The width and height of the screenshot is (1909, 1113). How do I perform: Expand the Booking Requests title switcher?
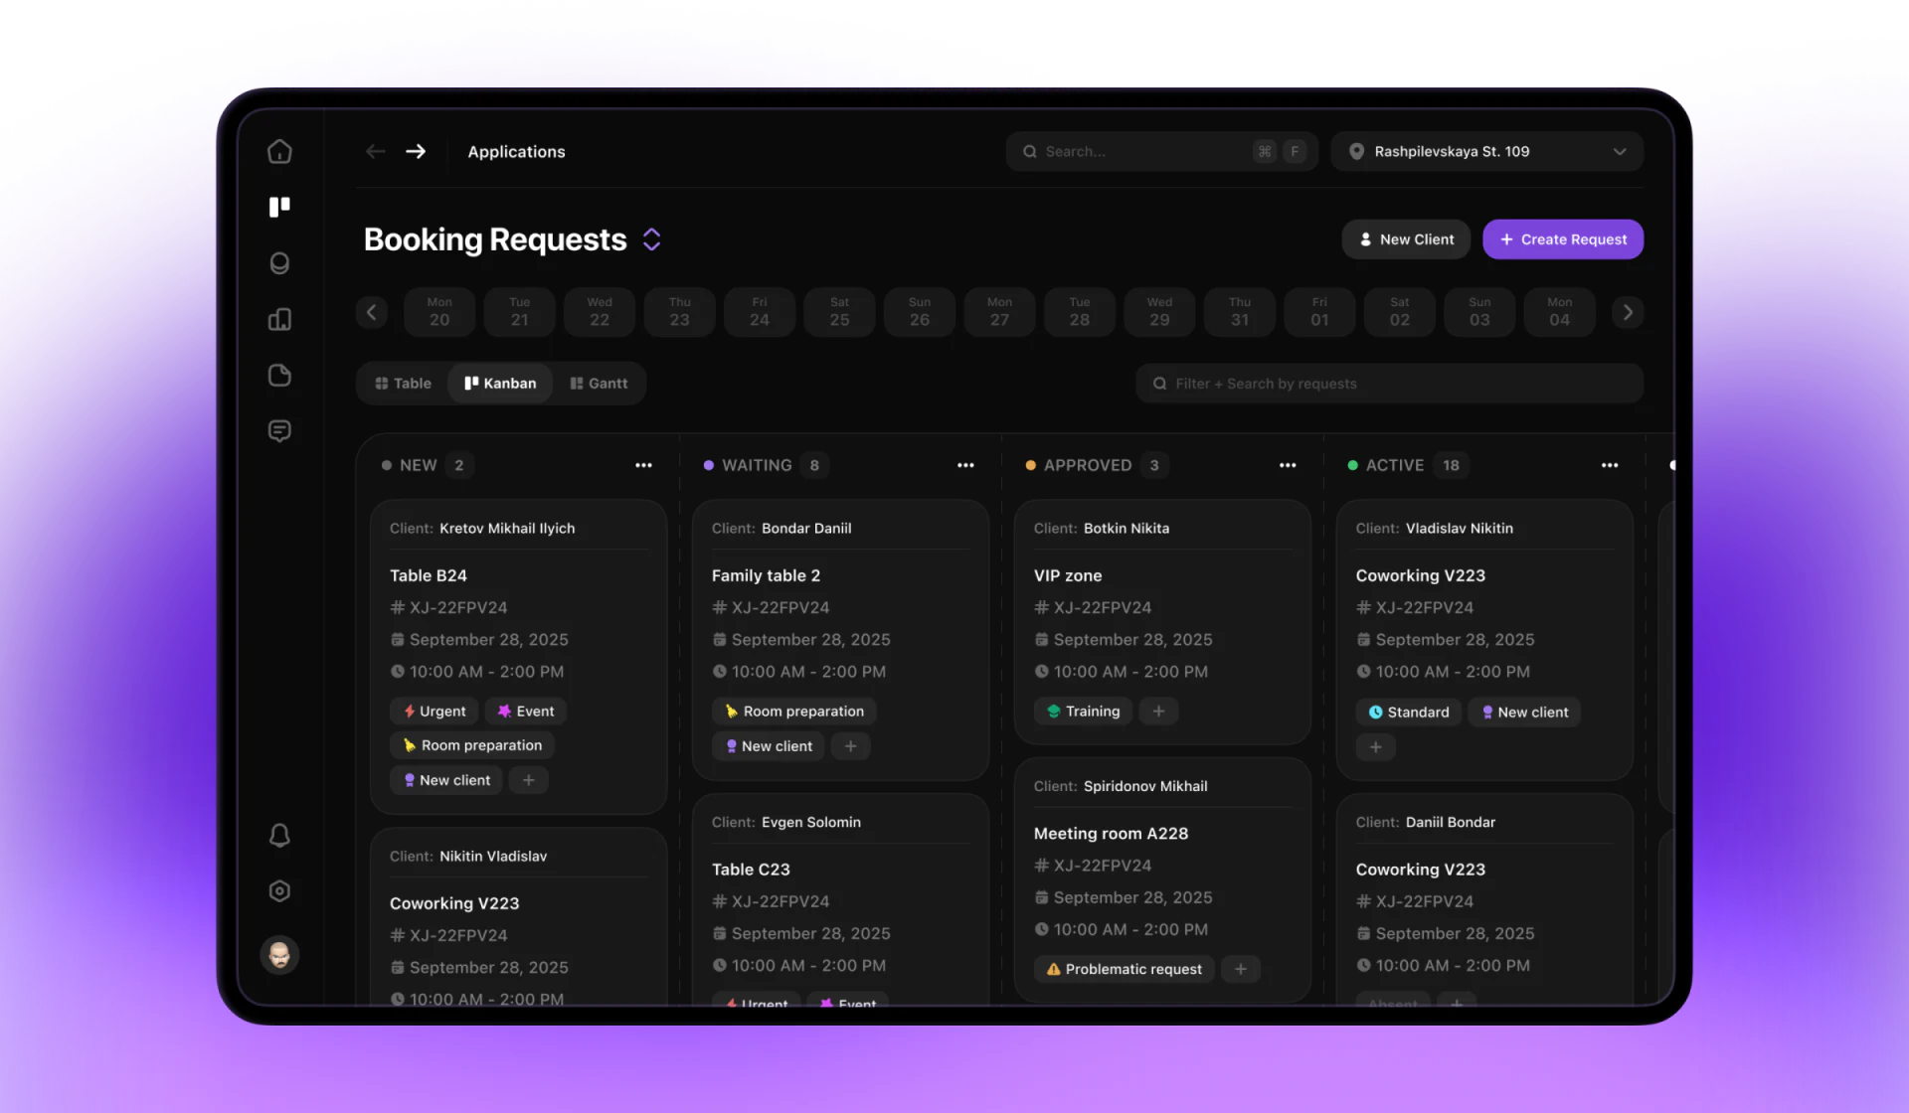click(x=651, y=239)
